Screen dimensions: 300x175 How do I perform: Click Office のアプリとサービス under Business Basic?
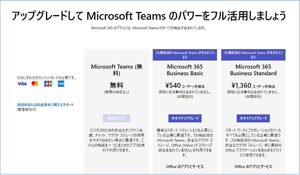pos(185,166)
